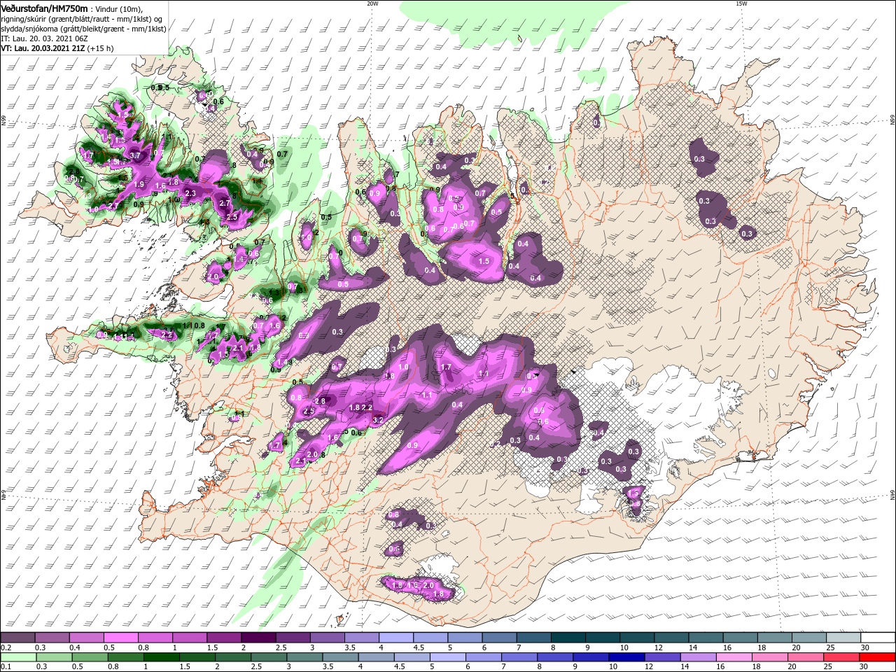Screen dimensions: 896x672
Task: Pick upper legend swatch between 6 and 7
Action: [x=498, y=638]
